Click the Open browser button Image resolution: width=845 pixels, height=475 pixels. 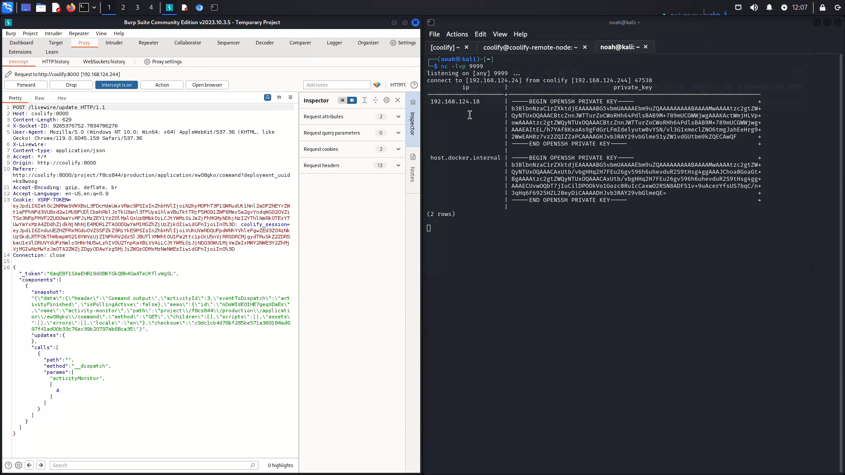click(x=207, y=85)
